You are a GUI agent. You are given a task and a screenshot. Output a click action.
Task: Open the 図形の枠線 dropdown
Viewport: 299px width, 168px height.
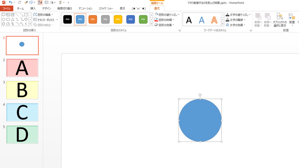164,20
